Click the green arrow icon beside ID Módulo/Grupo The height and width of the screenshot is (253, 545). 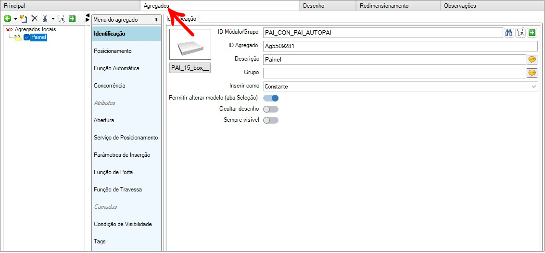pyautogui.click(x=532, y=33)
